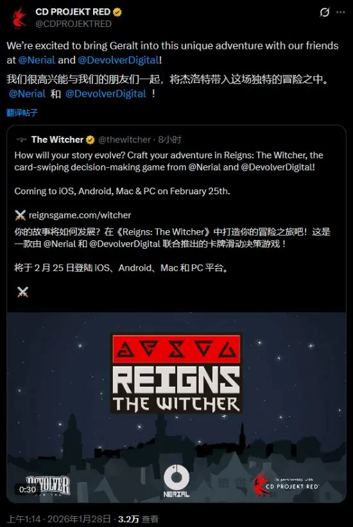The width and height of the screenshot is (353, 527).
Task: Click @Nerial in the translated Chinese text
Action: 27,94
